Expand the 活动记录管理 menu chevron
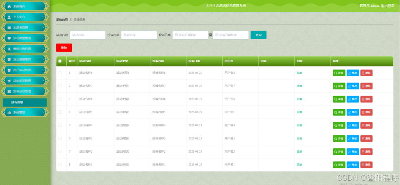This screenshot has height=185, width=400. [43, 81]
